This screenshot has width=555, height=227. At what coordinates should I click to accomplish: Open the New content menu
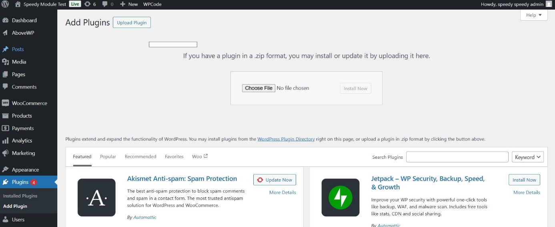click(129, 4)
